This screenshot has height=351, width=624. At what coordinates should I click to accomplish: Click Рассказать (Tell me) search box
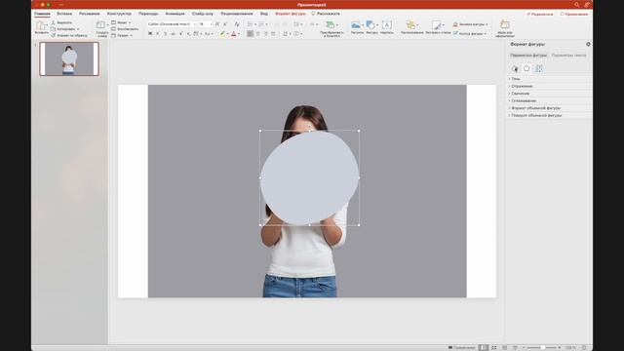click(326, 14)
